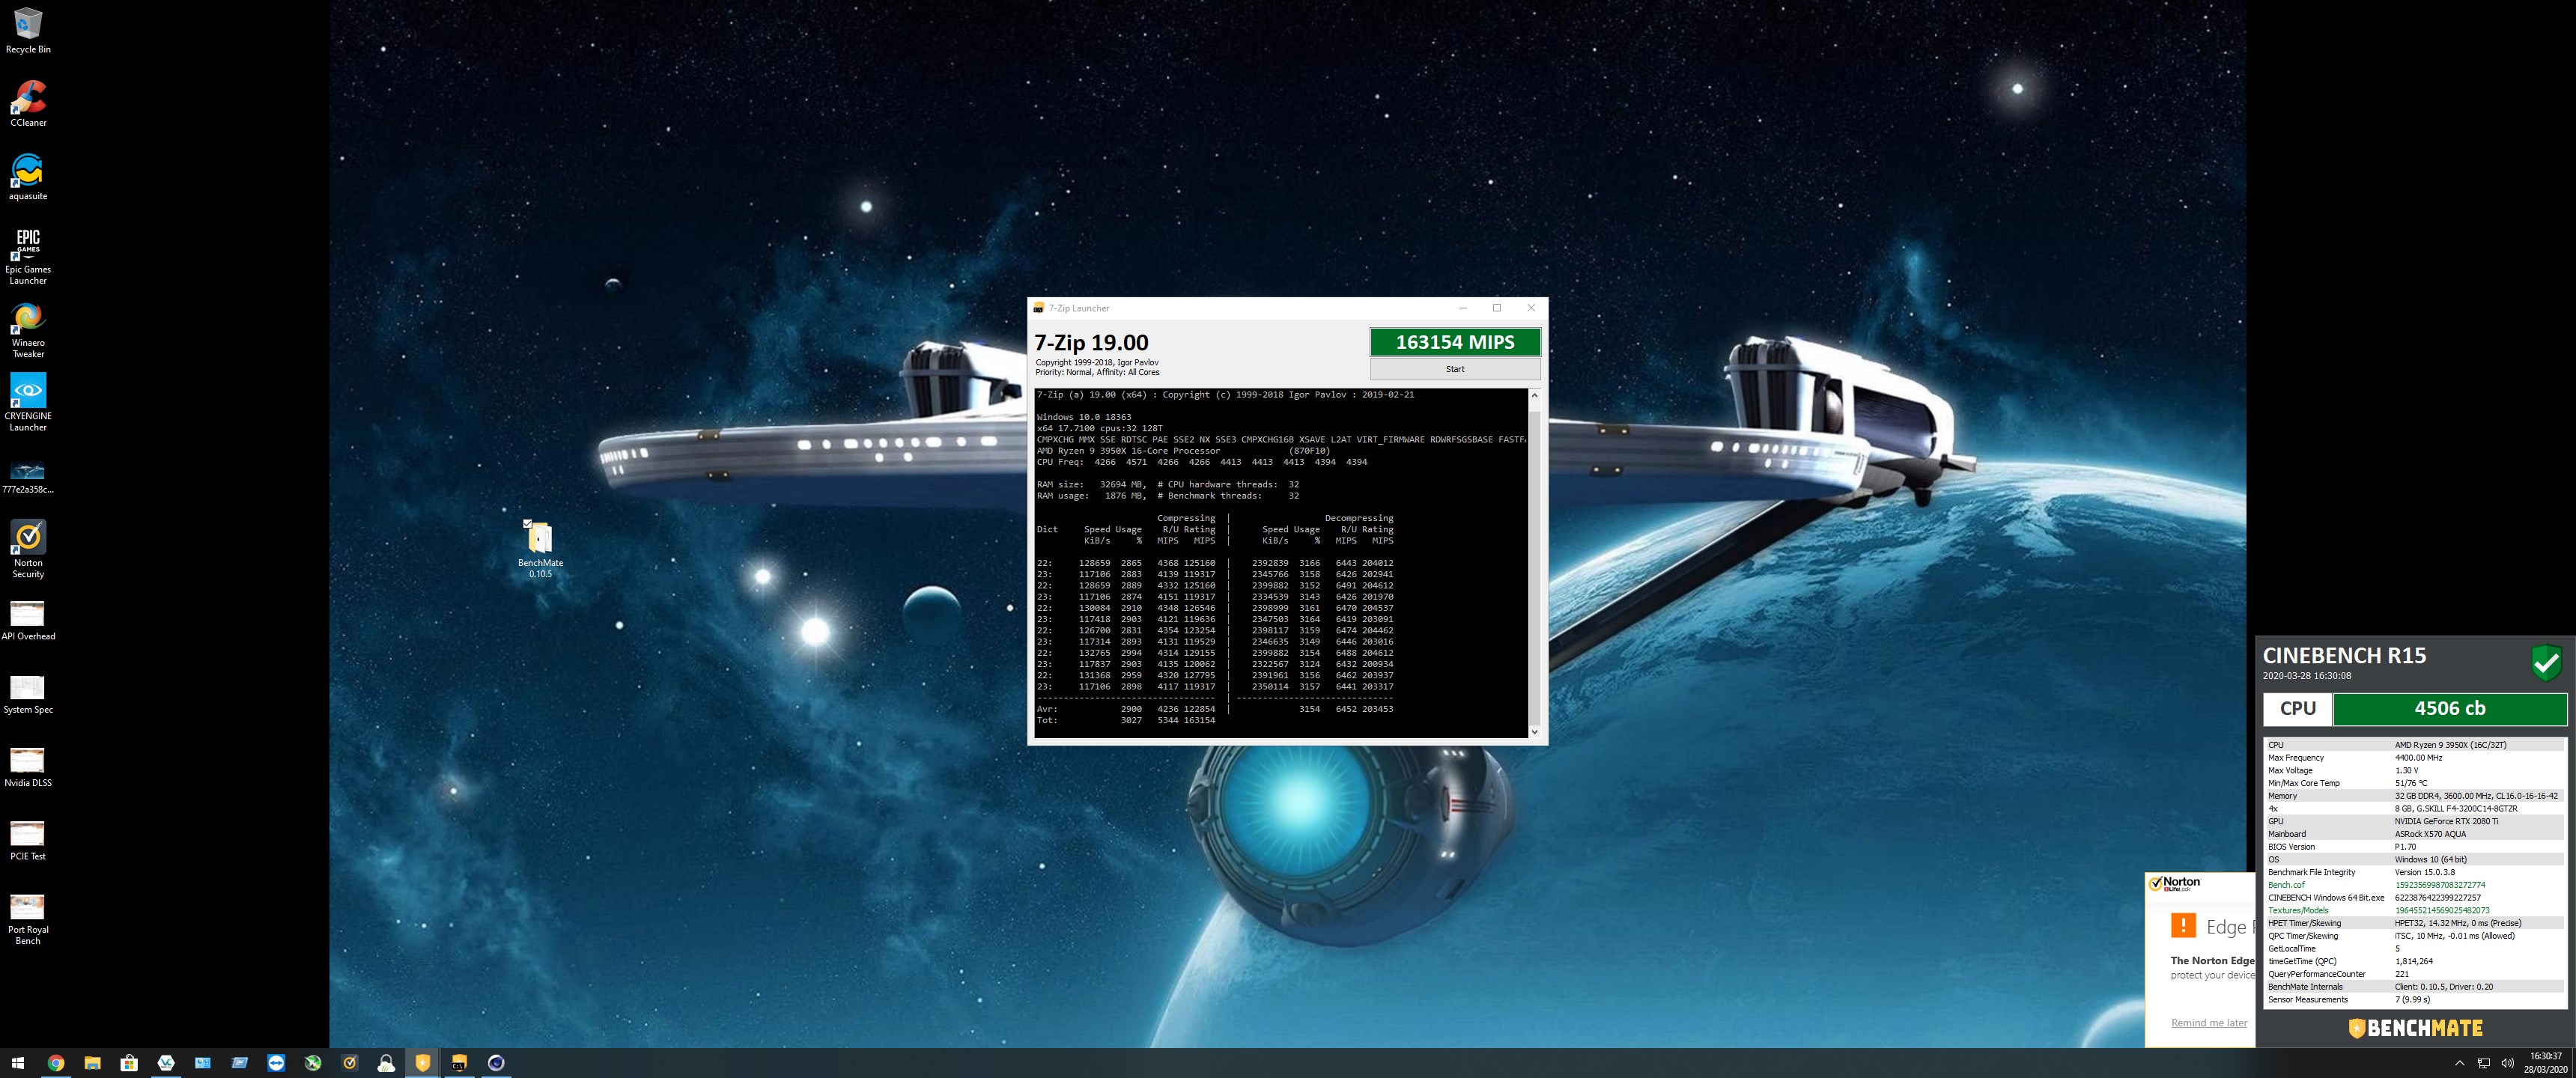The width and height of the screenshot is (2576, 1078).
Task: Open Google Chrome from taskbar
Action: (x=56, y=1063)
